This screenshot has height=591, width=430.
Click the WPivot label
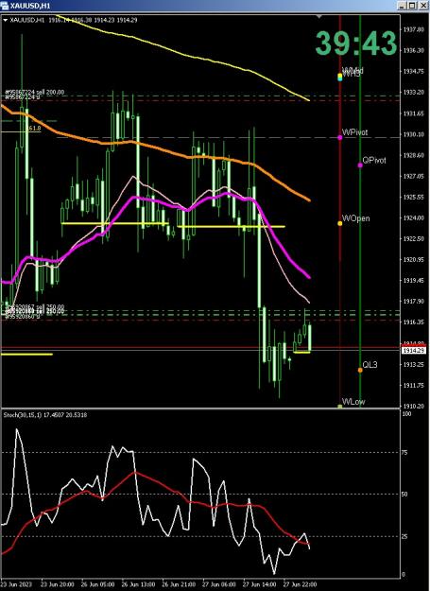pyautogui.click(x=354, y=132)
